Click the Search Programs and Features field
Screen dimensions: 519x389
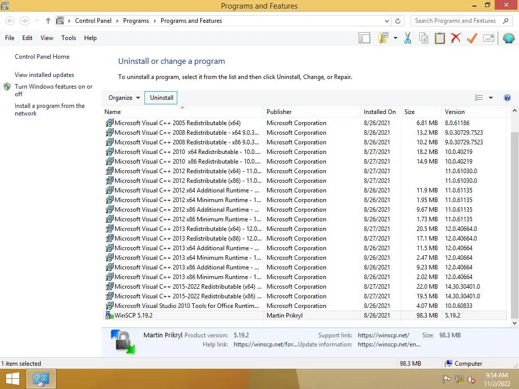[462, 21]
